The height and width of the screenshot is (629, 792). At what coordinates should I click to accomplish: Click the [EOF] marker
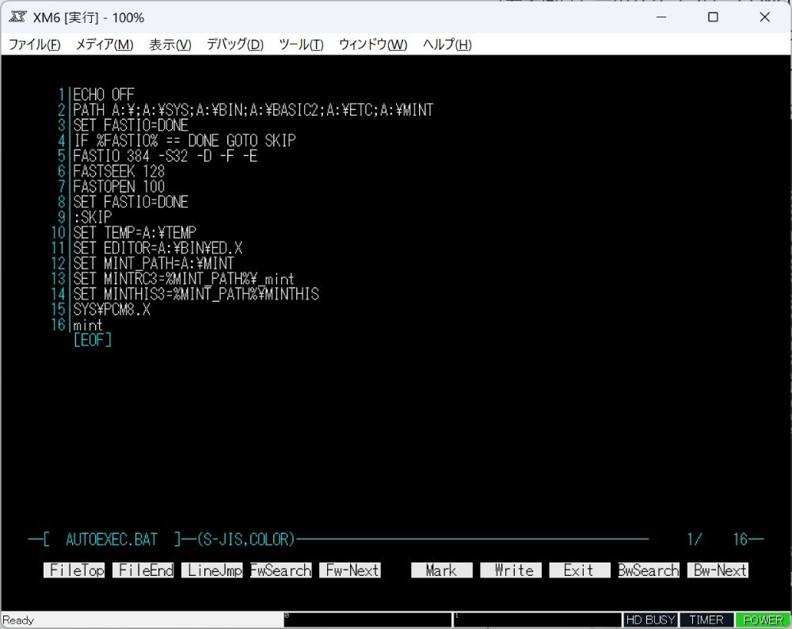93,340
